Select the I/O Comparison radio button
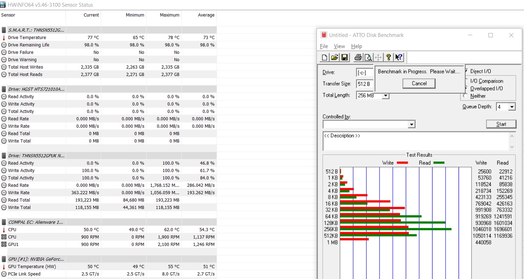 466,81
